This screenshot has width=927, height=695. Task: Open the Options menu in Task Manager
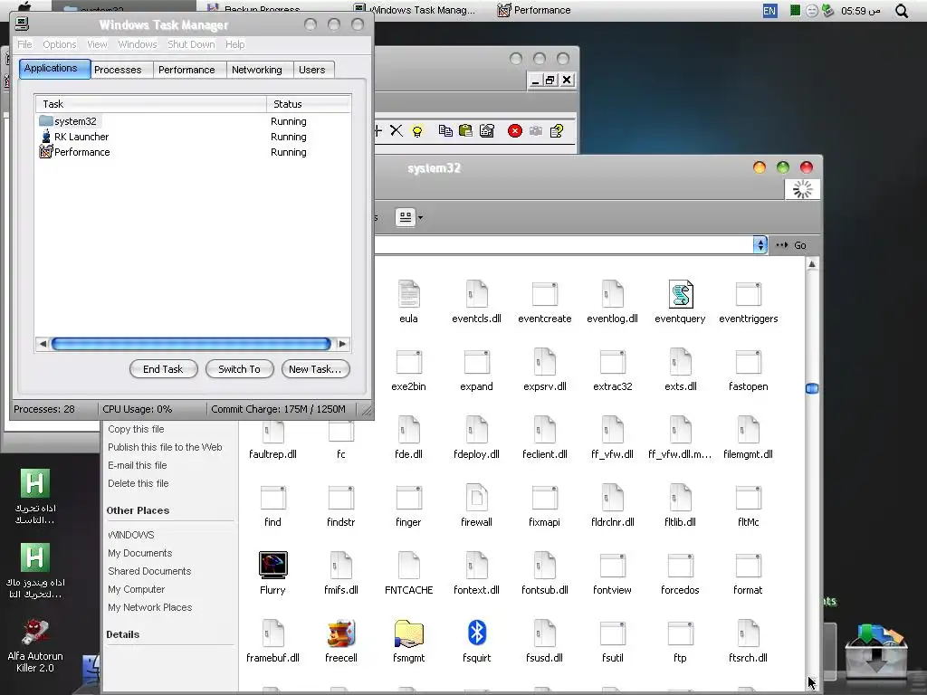point(59,44)
